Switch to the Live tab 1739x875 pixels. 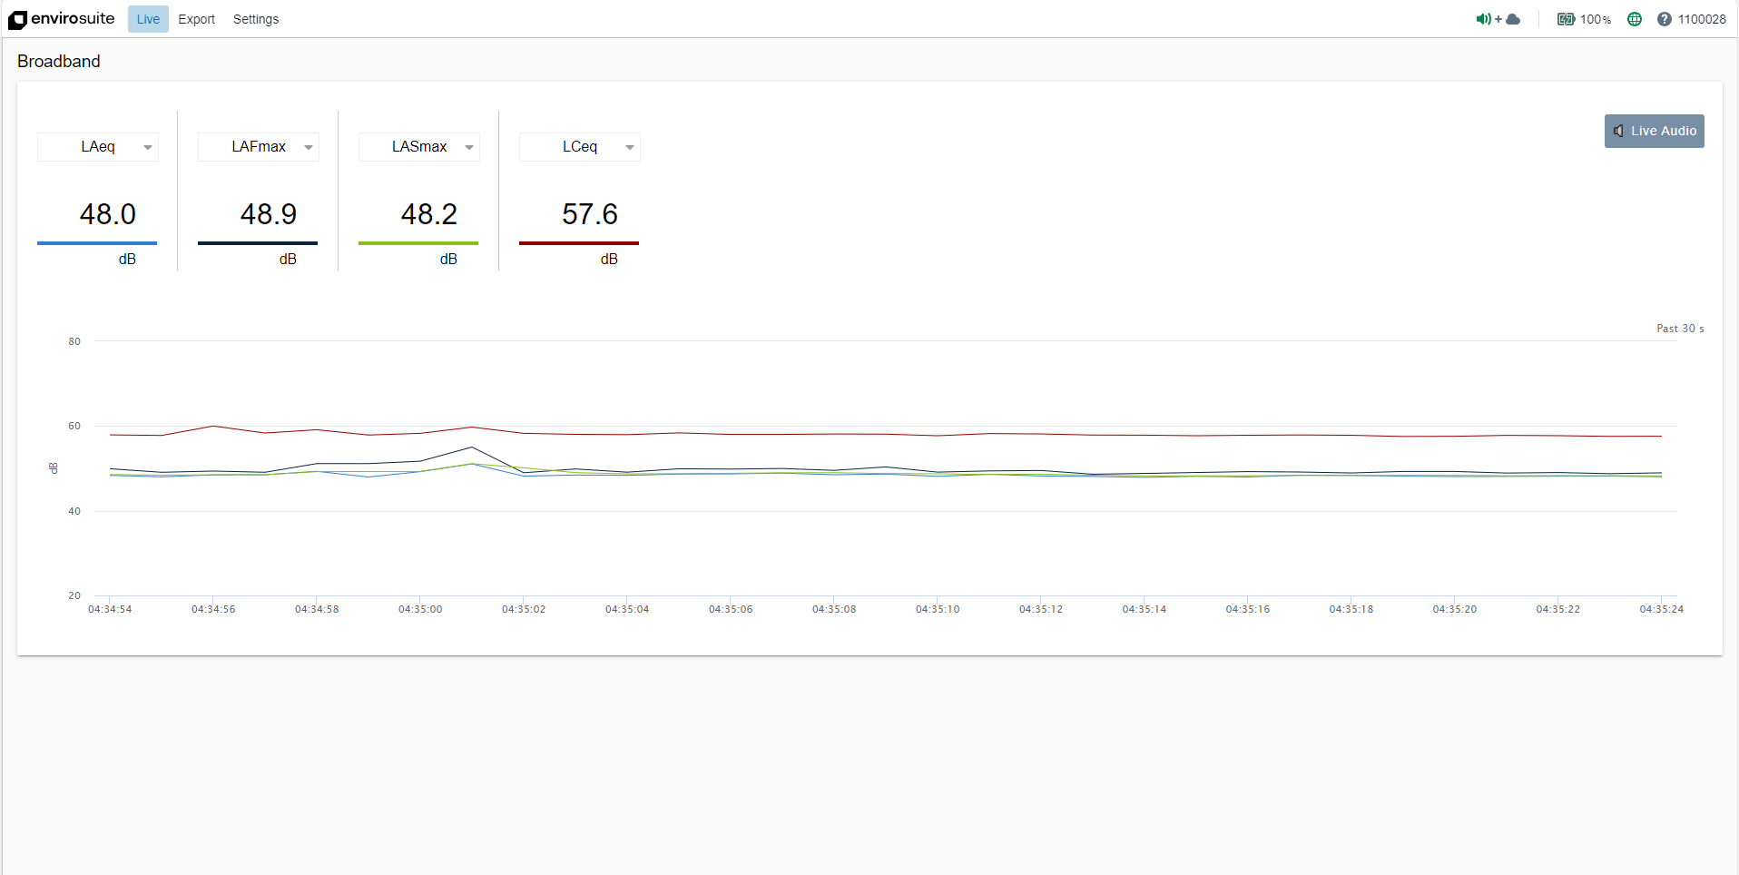(148, 19)
